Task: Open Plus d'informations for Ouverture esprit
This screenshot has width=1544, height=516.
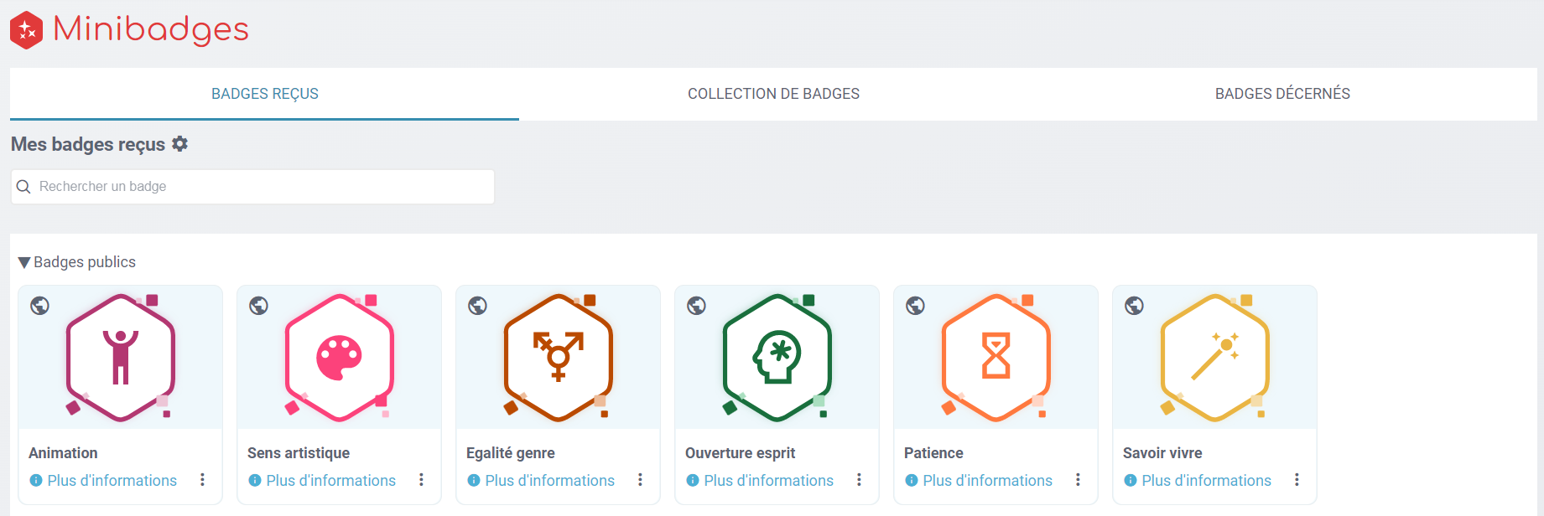Action: click(x=768, y=481)
